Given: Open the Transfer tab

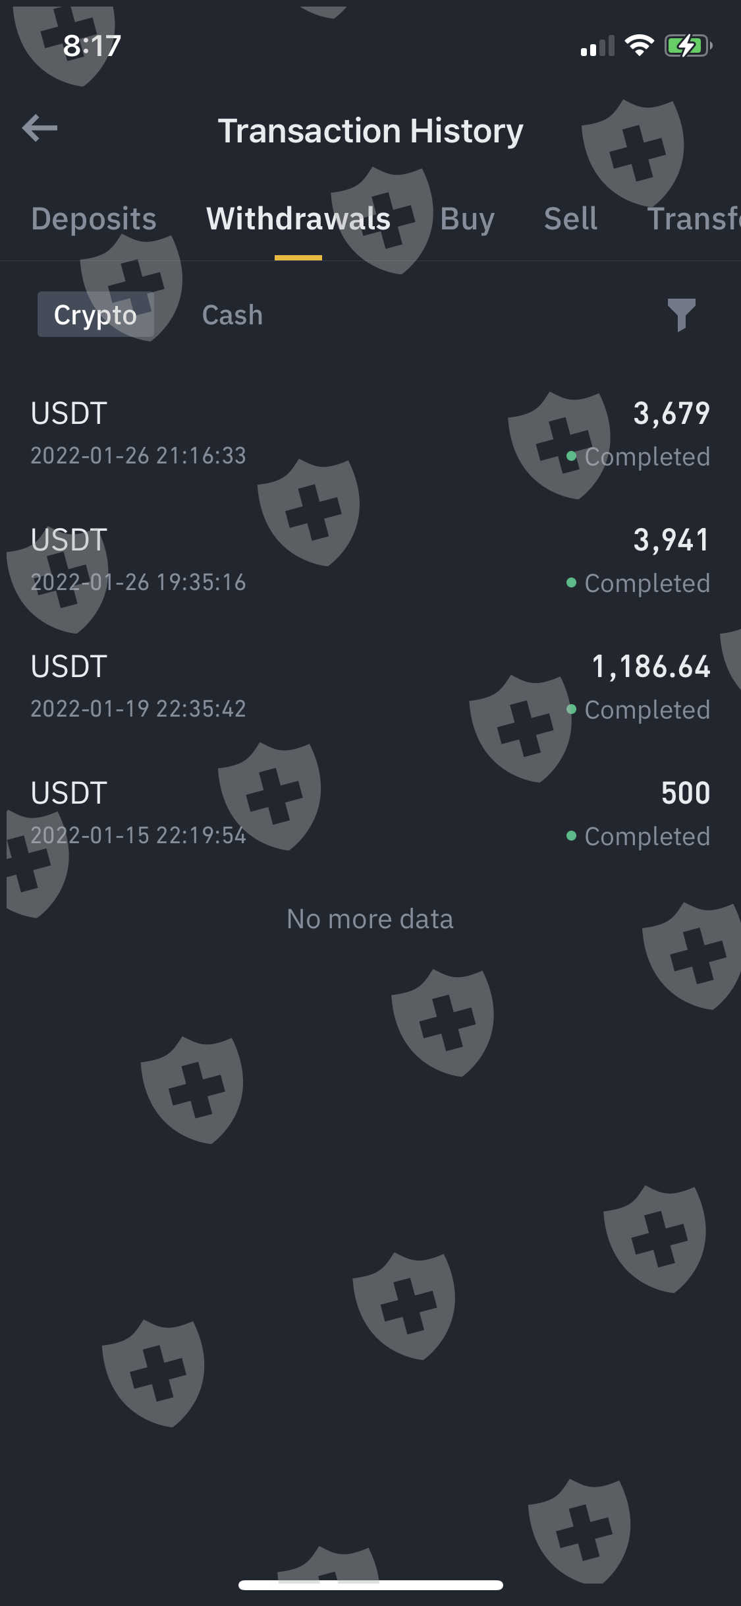Looking at the screenshot, I should click(x=693, y=219).
